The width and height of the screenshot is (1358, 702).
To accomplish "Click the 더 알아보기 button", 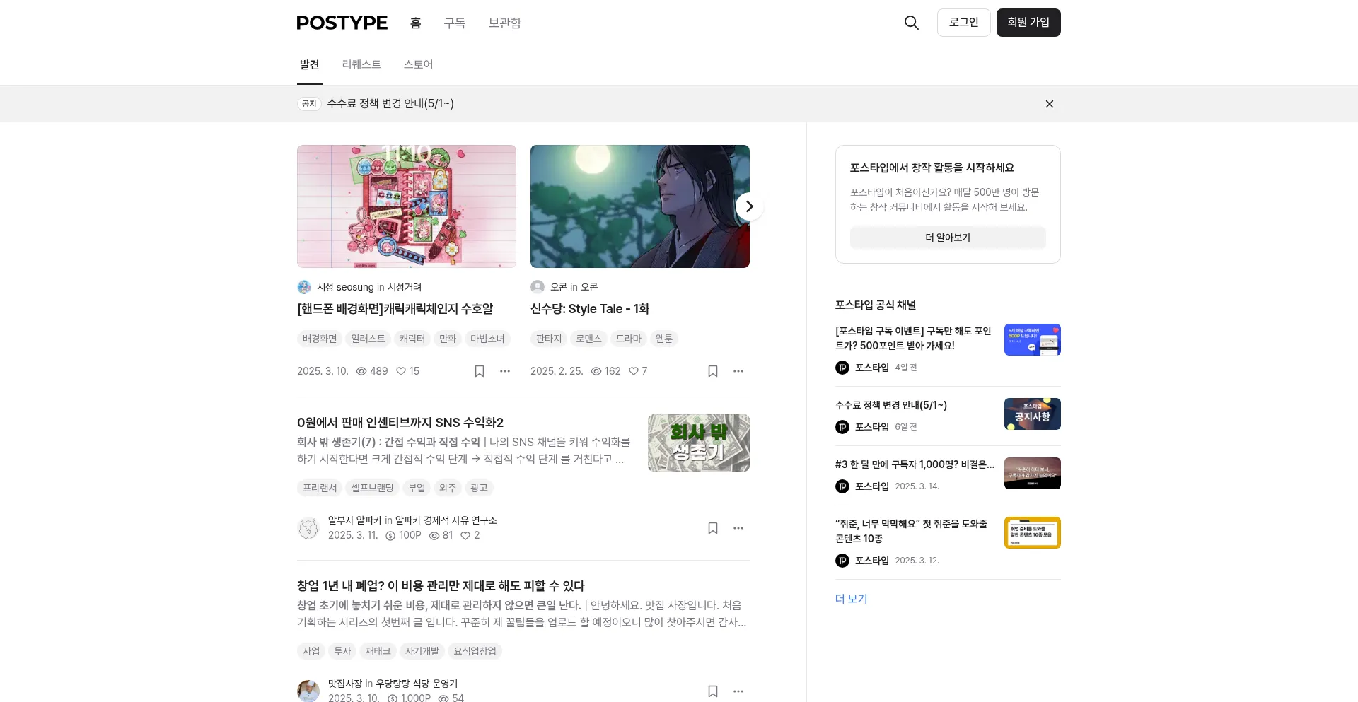I will (x=948, y=238).
